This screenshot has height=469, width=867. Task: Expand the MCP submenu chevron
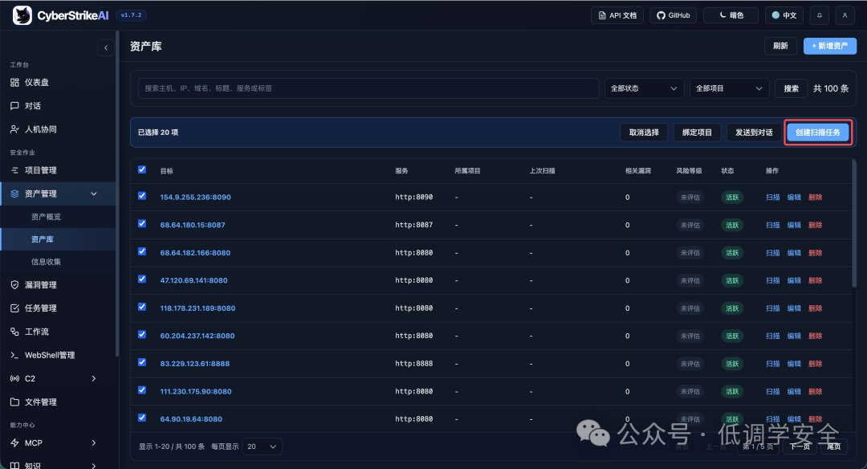point(94,443)
